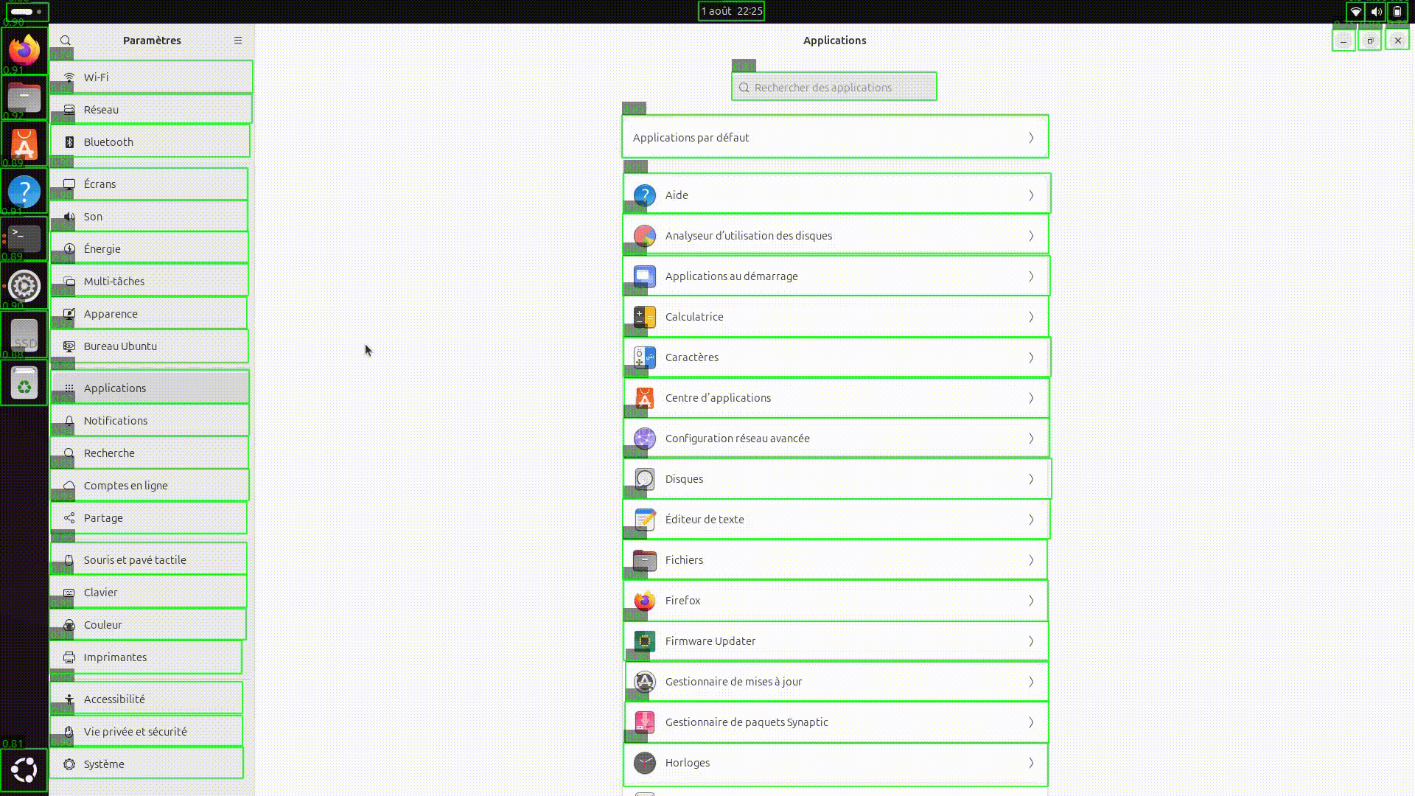1415x796 pixels.
Task: Click the Horloges clock icon
Action: click(x=644, y=763)
